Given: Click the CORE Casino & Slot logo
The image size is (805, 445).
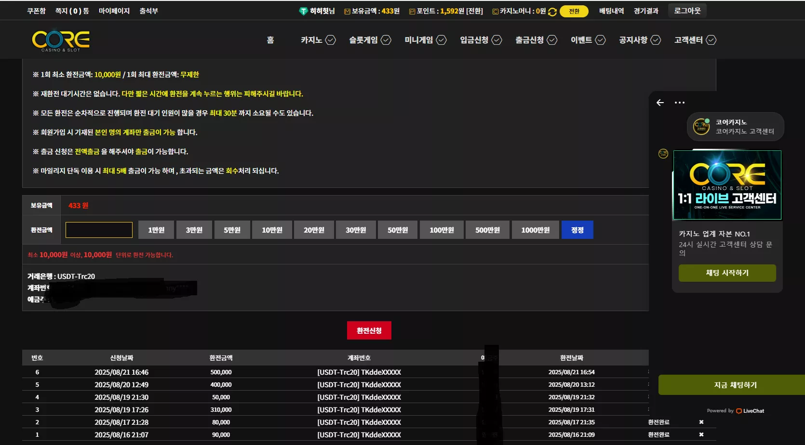Looking at the screenshot, I should click(61, 41).
